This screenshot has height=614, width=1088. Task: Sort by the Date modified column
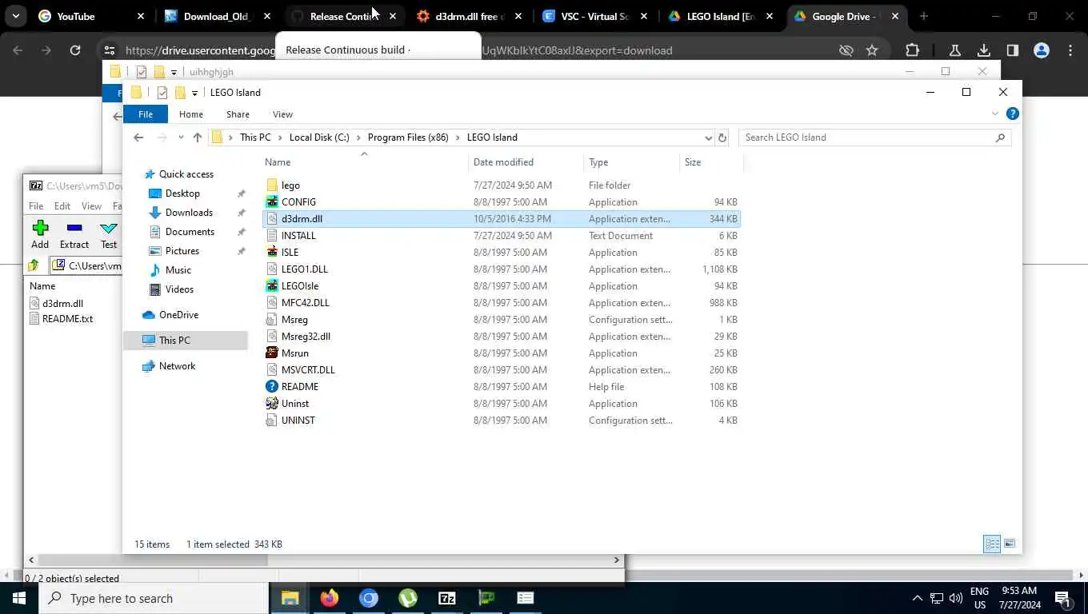point(526,162)
